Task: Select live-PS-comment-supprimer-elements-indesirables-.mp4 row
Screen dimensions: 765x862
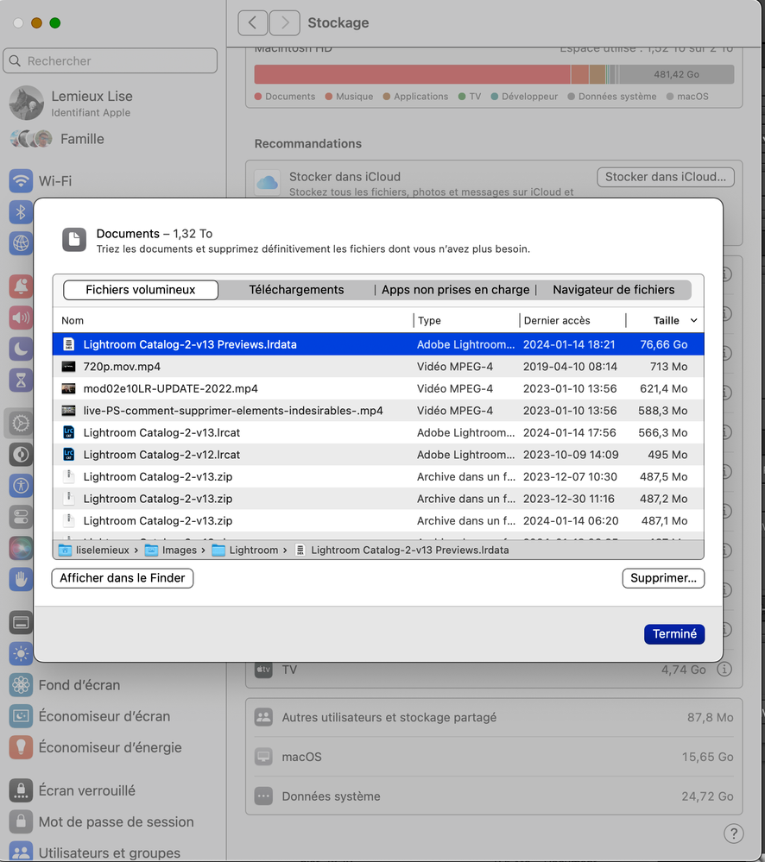Action: 378,410
